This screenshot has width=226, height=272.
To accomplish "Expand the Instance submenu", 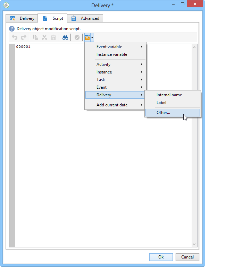I will pyautogui.click(x=115, y=72).
